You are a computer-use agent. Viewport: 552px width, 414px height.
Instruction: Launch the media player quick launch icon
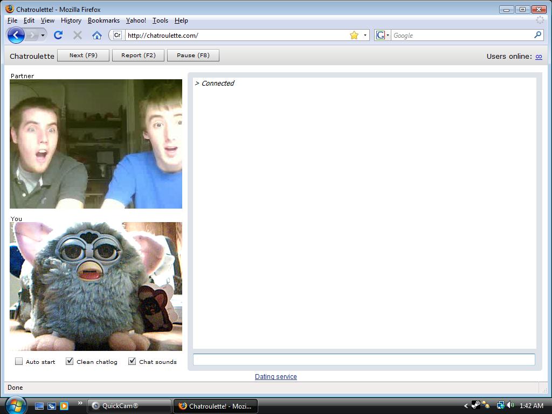pyautogui.click(x=64, y=406)
